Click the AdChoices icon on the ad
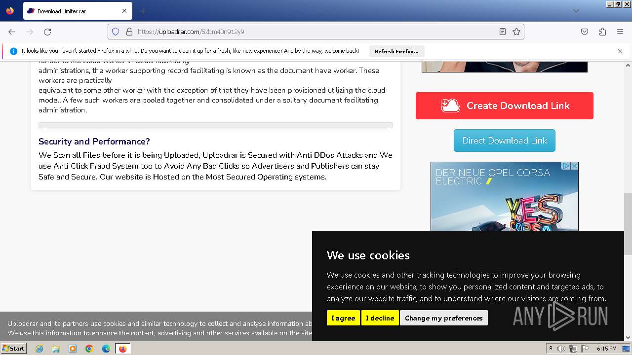632x355 pixels. [x=566, y=166]
